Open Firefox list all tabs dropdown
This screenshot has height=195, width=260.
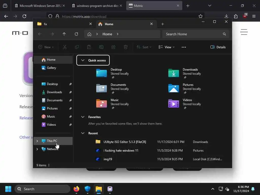[x=210, y=6]
